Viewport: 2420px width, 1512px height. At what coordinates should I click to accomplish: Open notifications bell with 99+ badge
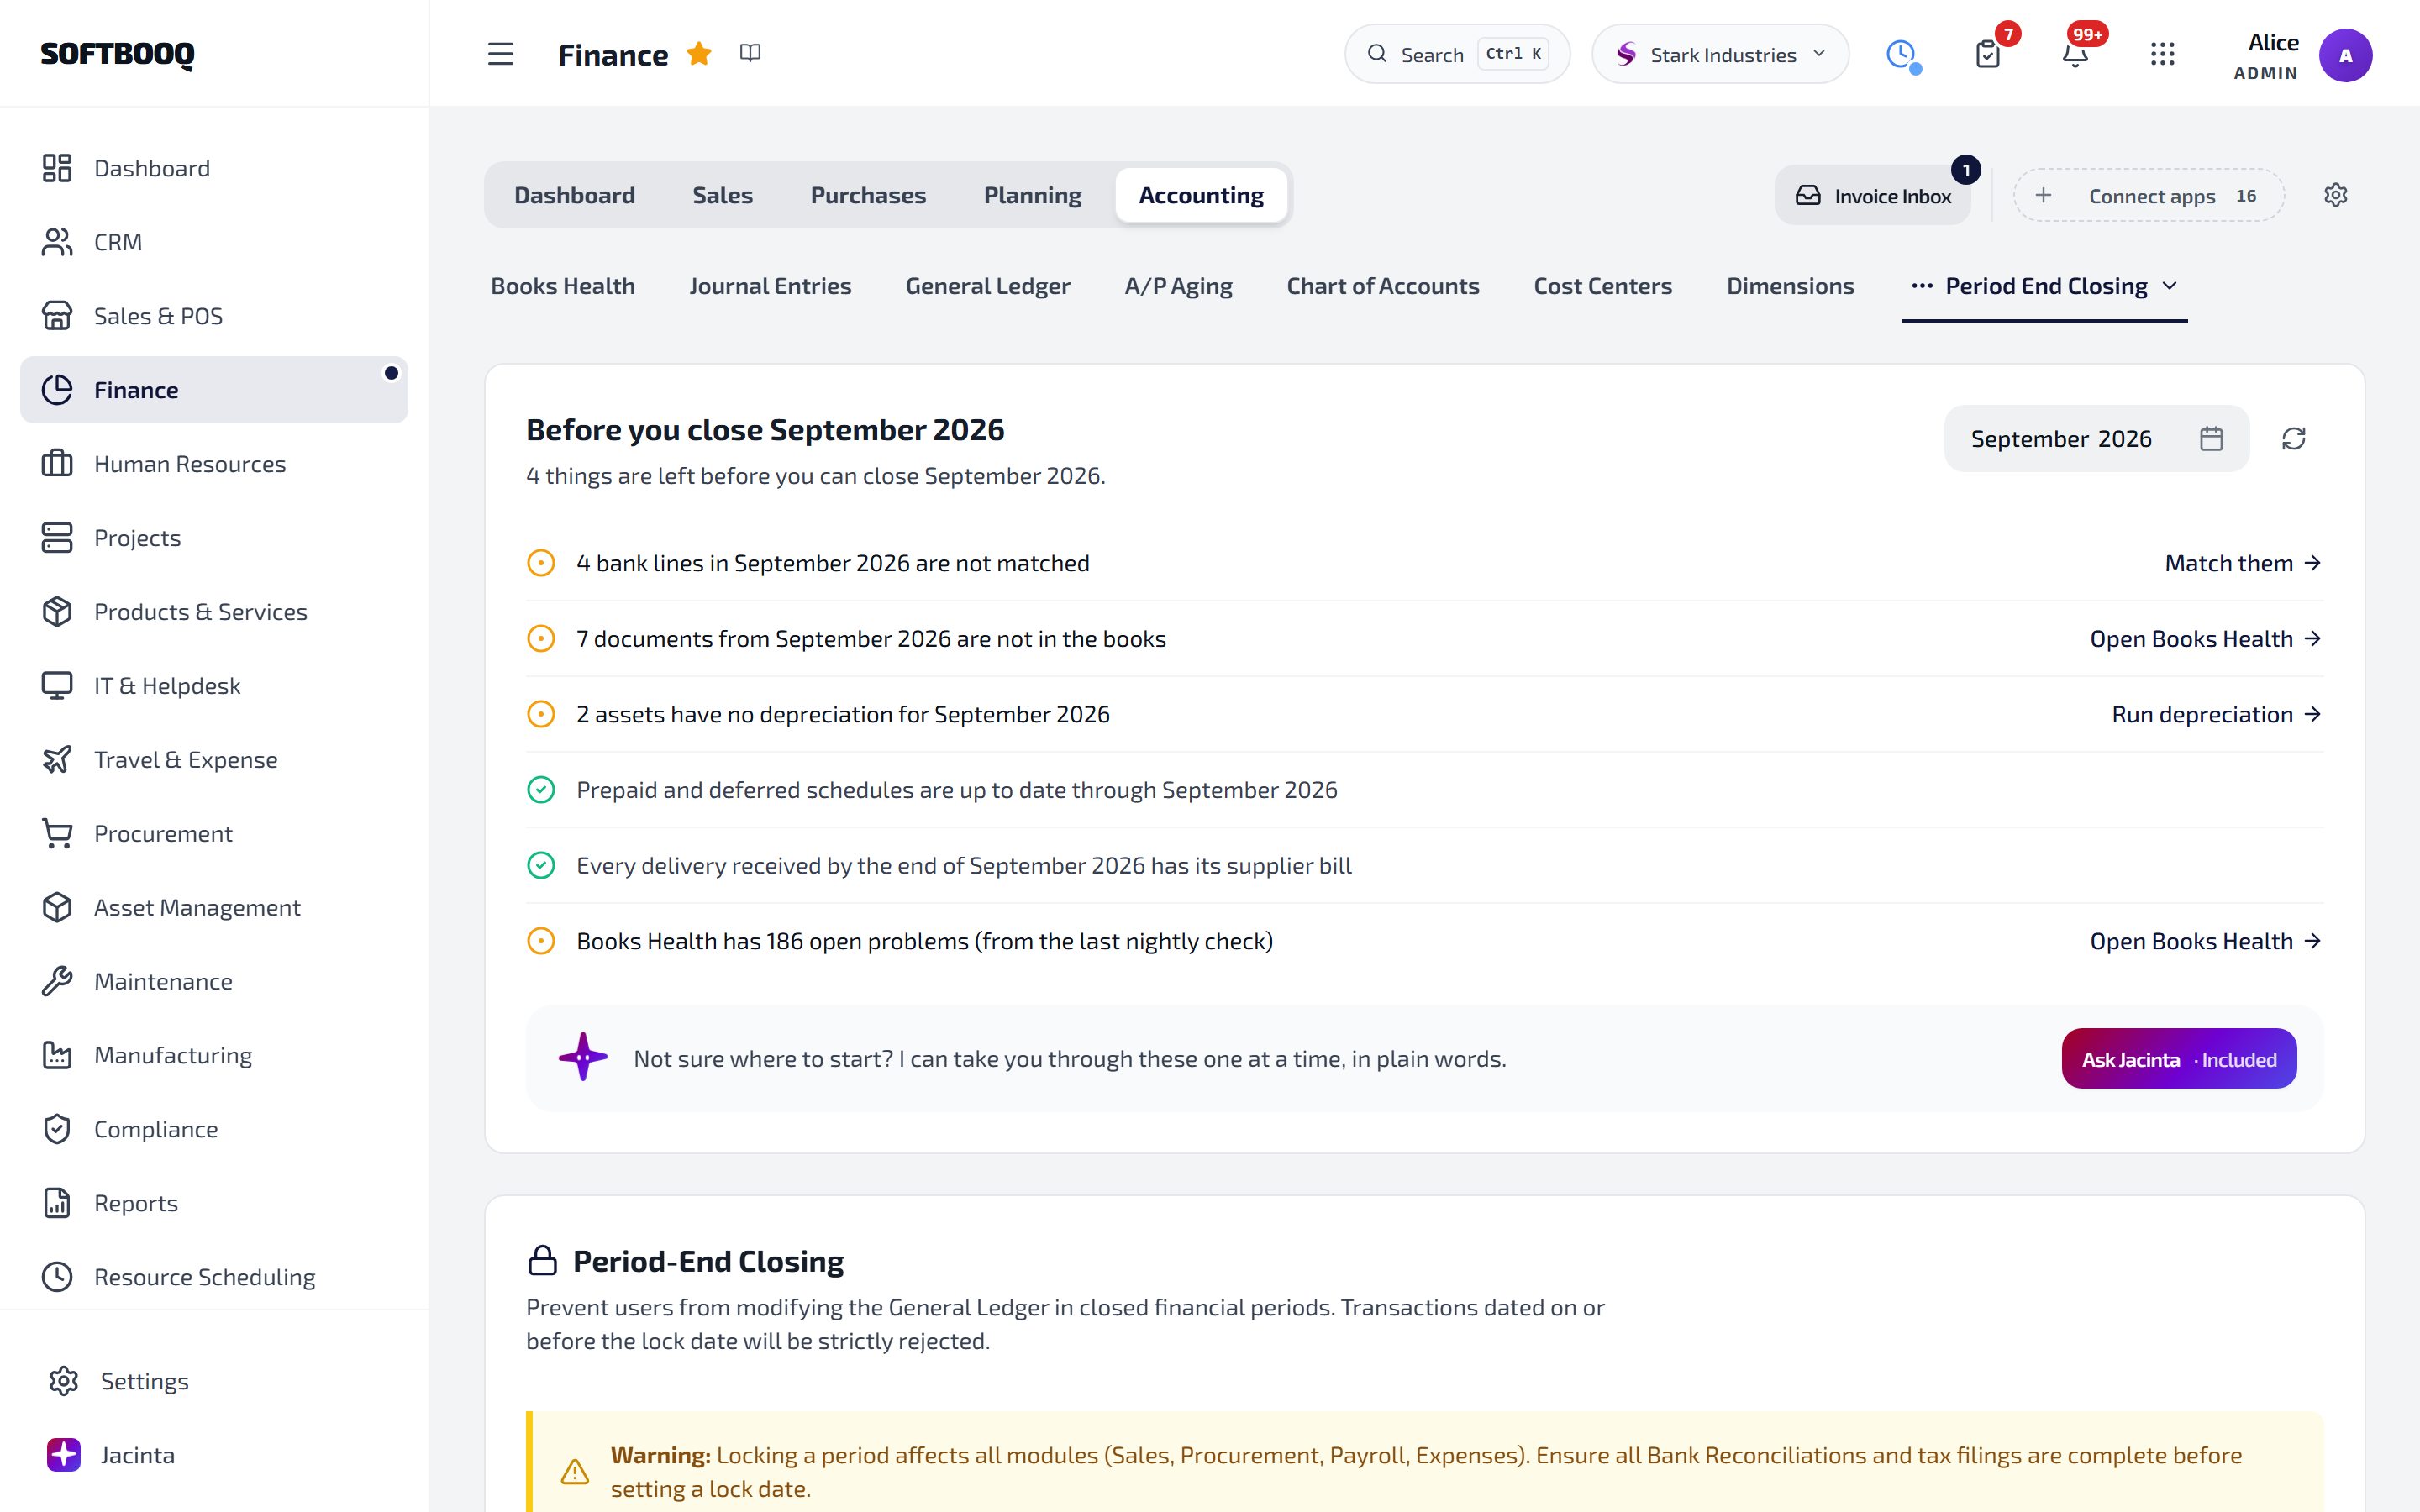pos(2075,54)
